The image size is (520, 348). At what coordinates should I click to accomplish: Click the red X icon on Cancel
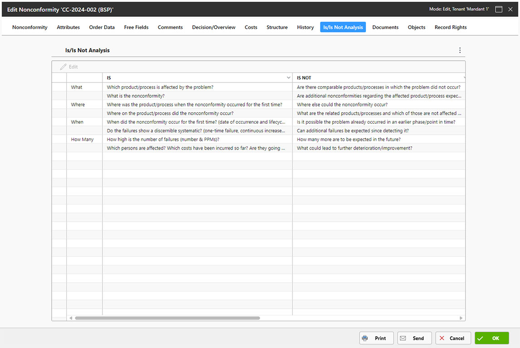click(442, 338)
